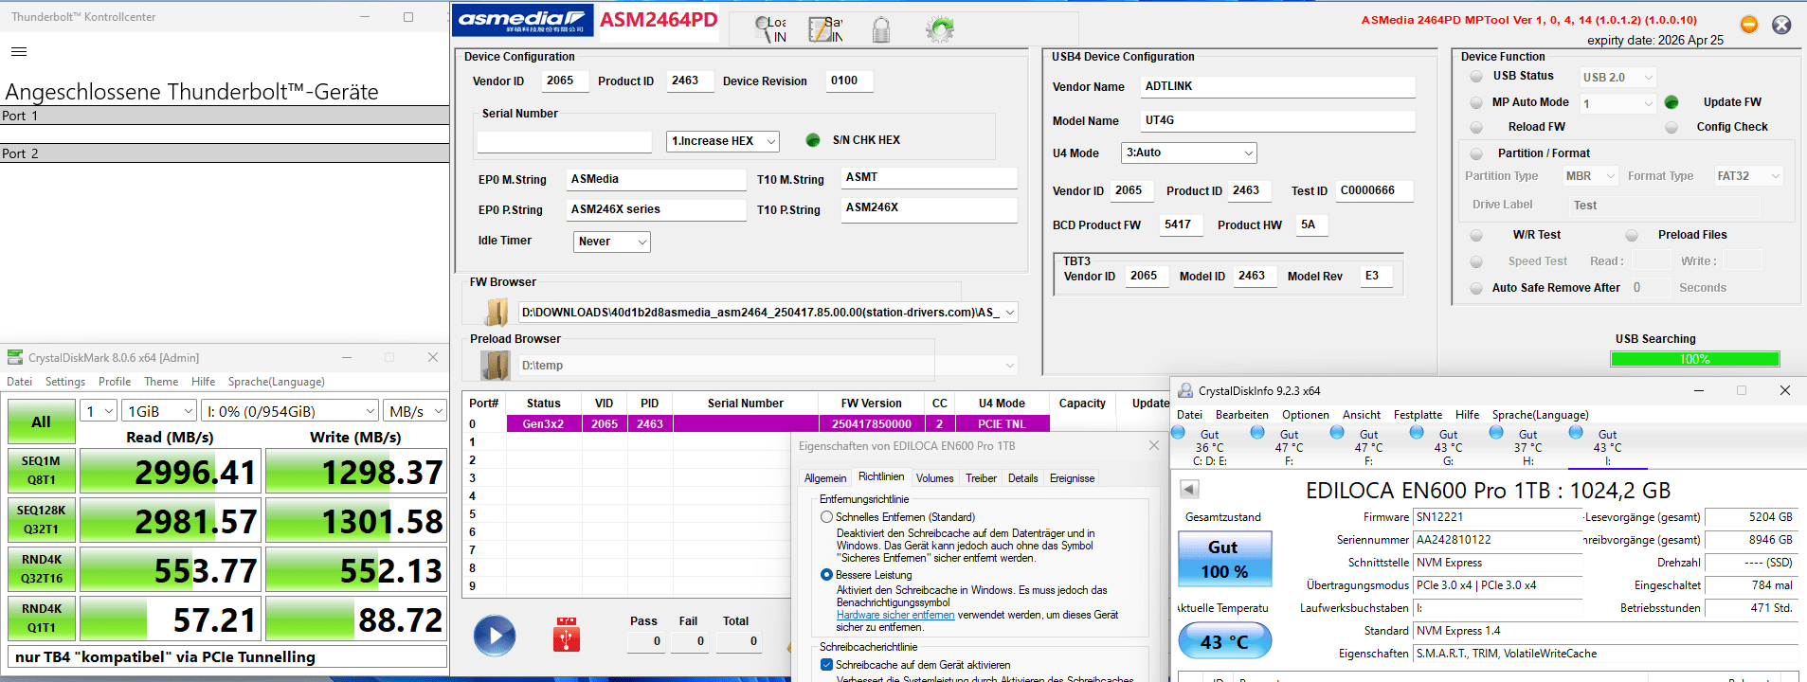
Task: Open the I: drive selection dropdown
Action: [x=291, y=411]
